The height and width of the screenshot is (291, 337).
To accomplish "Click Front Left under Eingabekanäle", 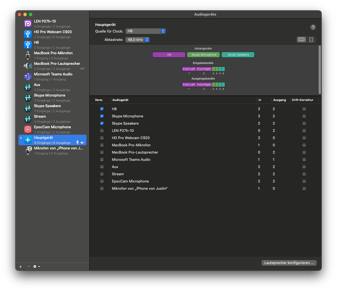I will coord(189,69).
